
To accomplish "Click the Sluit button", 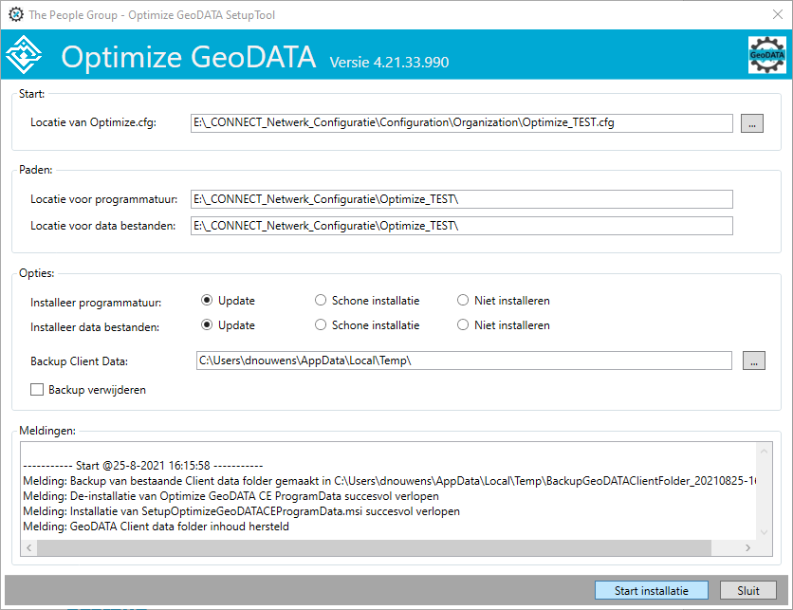I will tap(748, 590).
